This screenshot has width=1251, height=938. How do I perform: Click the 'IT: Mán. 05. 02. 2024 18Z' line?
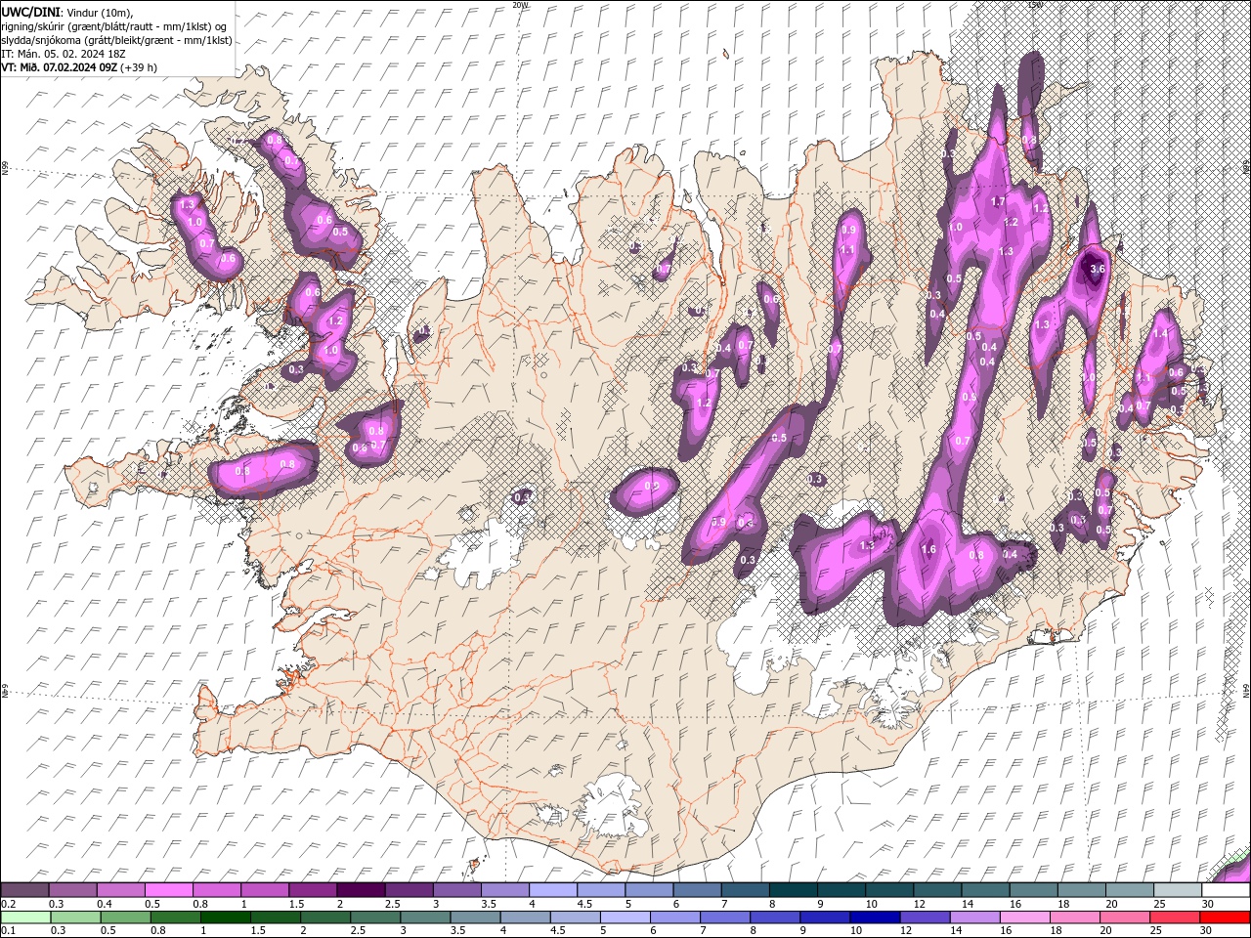pyautogui.click(x=65, y=54)
